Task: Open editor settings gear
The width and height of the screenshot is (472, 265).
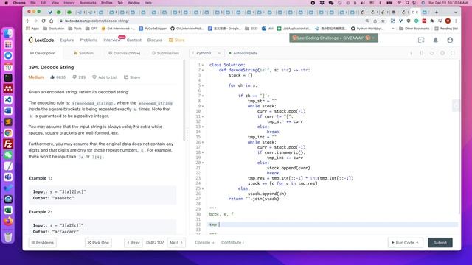Action: point(442,53)
